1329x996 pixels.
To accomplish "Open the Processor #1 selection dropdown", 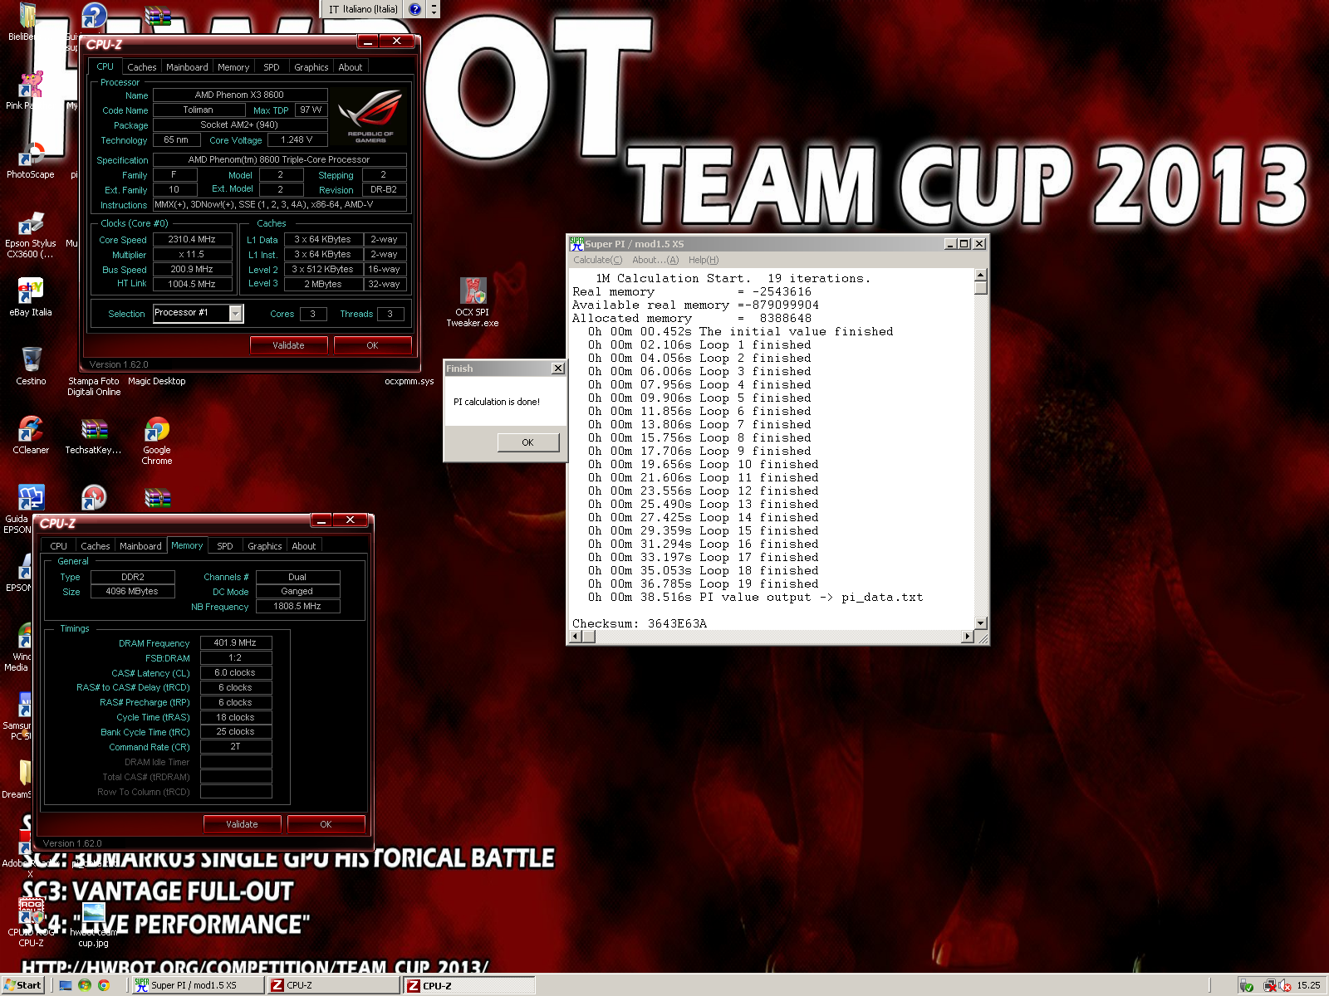I will pos(236,313).
